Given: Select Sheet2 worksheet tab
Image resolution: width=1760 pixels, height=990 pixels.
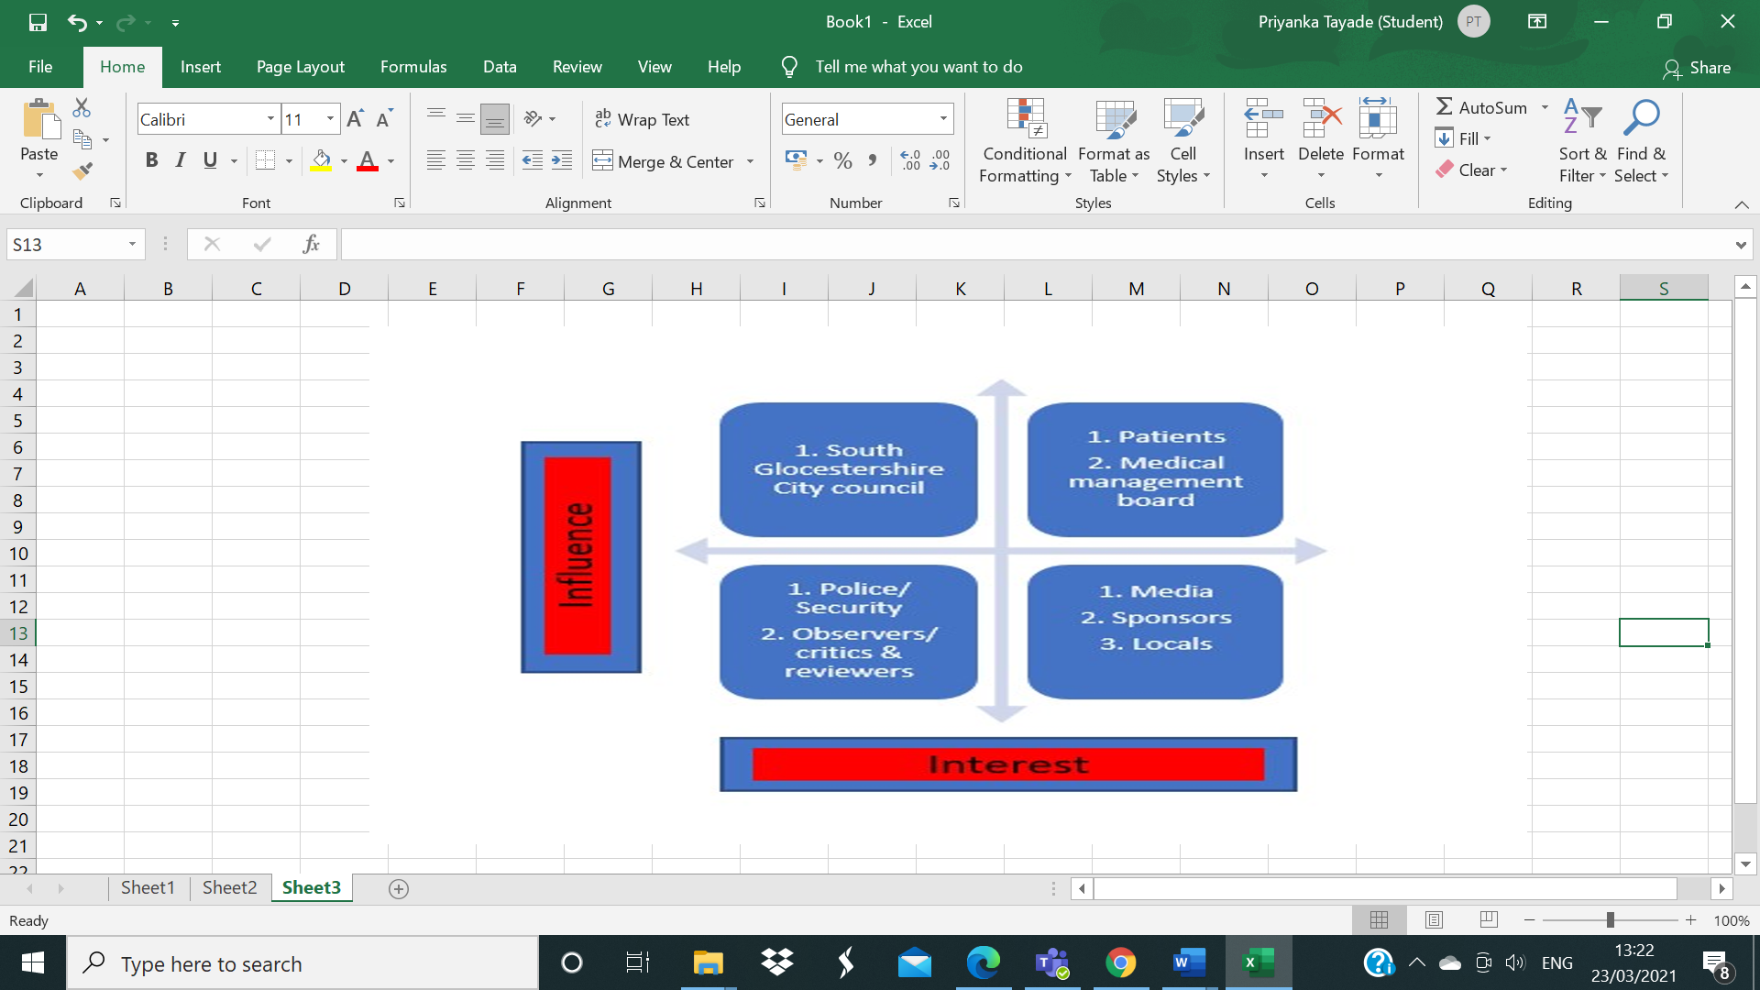Looking at the screenshot, I should [x=231, y=887].
